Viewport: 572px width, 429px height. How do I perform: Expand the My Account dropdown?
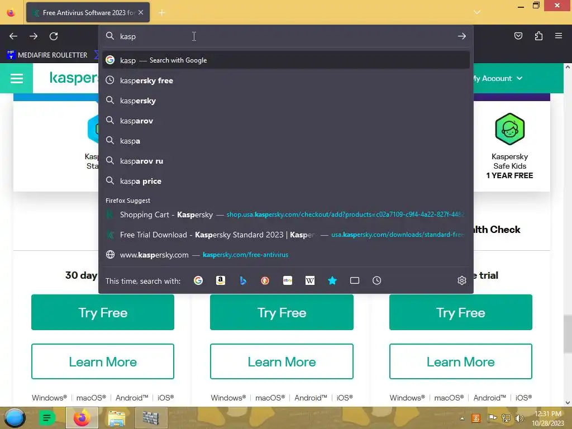pos(497,78)
